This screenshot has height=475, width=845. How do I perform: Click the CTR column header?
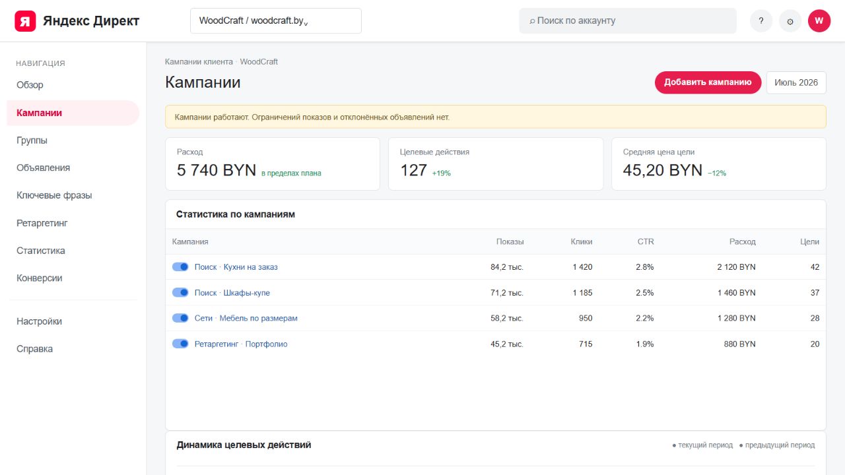(x=646, y=241)
